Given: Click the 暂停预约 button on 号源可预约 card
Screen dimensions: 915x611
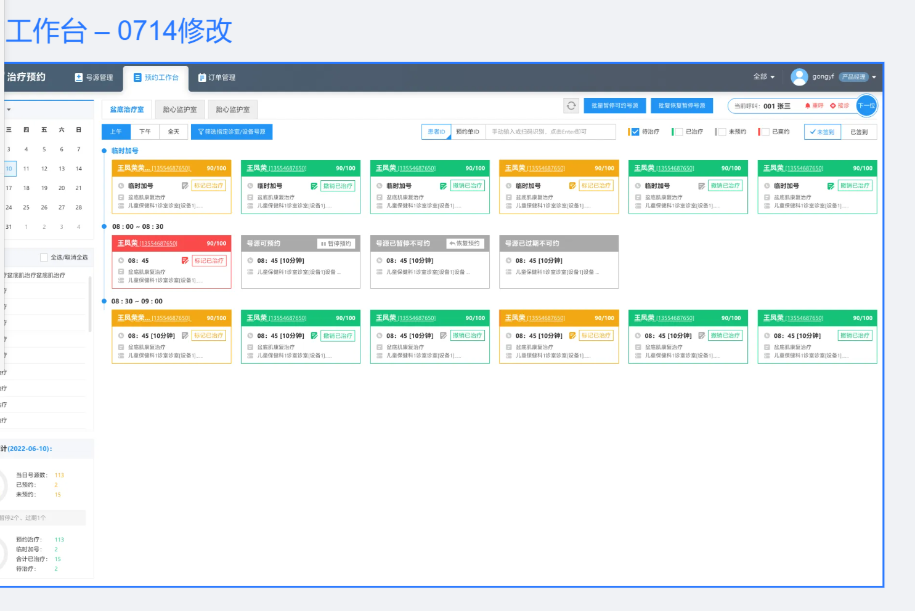Looking at the screenshot, I should [x=336, y=244].
